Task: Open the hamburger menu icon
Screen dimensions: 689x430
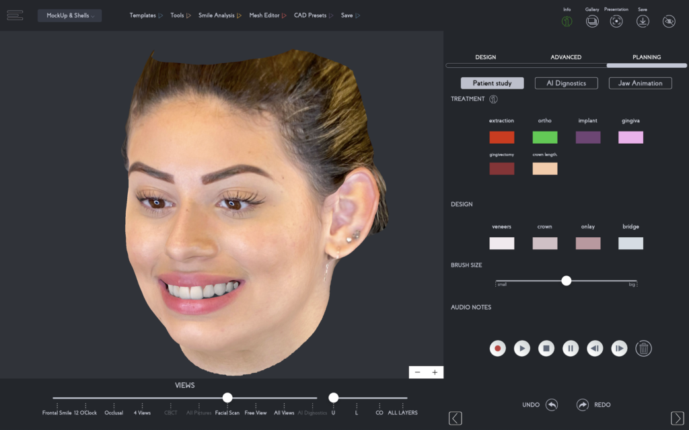Action: [x=15, y=15]
